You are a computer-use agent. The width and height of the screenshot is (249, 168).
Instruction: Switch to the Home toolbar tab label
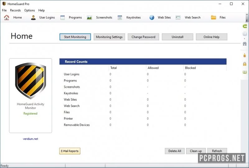pyautogui.click(x=18, y=17)
